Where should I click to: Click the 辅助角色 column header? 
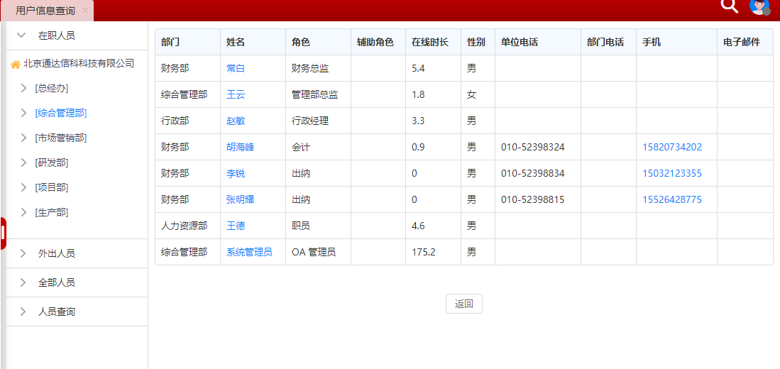[x=378, y=43]
